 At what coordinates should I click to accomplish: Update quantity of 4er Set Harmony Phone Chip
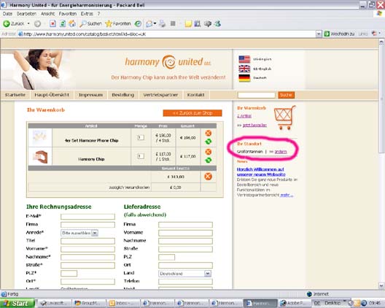coord(209,142)
